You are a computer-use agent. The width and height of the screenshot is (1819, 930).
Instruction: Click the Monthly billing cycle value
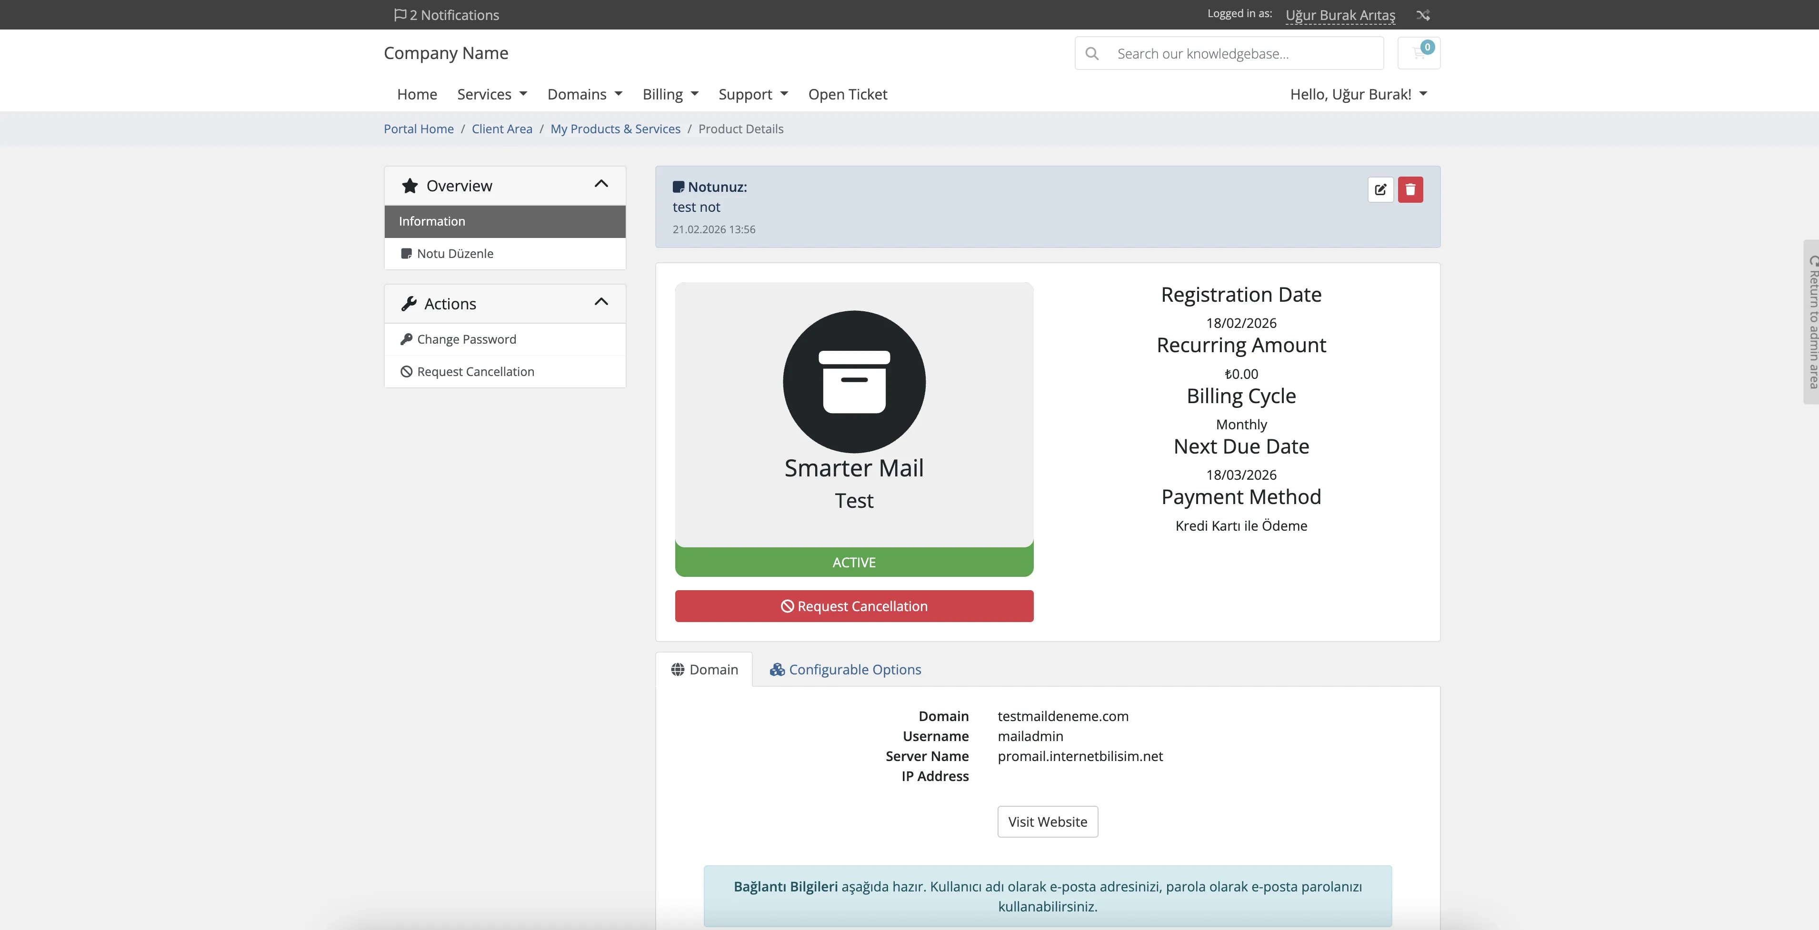(1240, 424)
